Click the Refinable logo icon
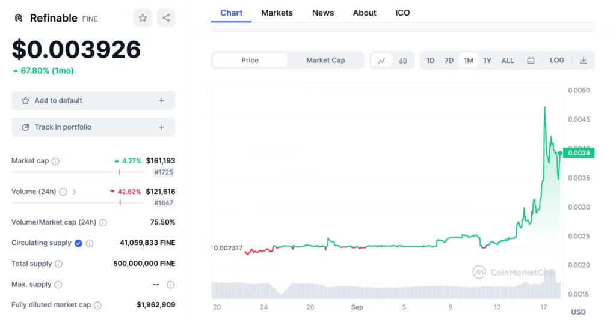Screen dimensions: 616x320 [19, 18]
